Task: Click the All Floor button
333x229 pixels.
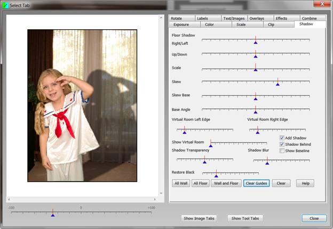Action: (200, 183)
